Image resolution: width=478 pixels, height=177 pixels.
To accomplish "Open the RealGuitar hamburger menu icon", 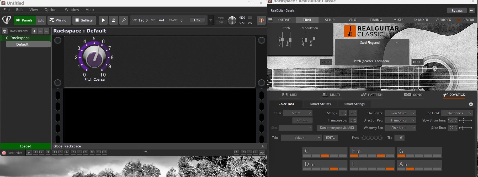I will click(x=270, y=20).
